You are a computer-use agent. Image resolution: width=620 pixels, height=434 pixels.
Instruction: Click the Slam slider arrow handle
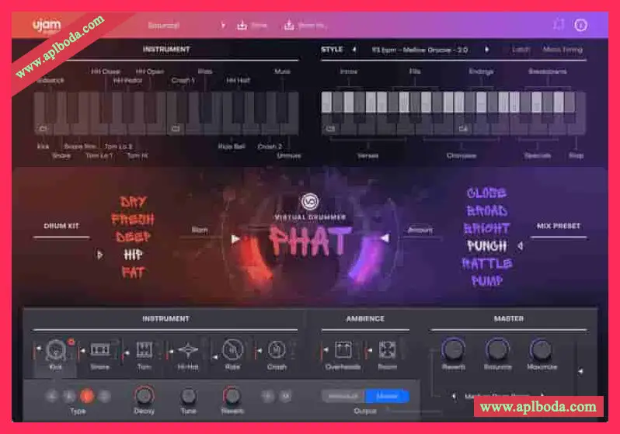pyautogui.click(x=235, y=238)
